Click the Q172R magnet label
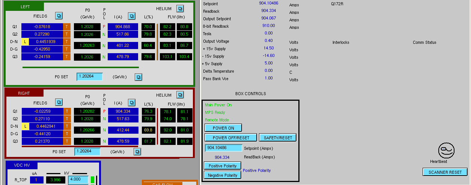This screenshot has height=185, width=471. click(337, 4)
